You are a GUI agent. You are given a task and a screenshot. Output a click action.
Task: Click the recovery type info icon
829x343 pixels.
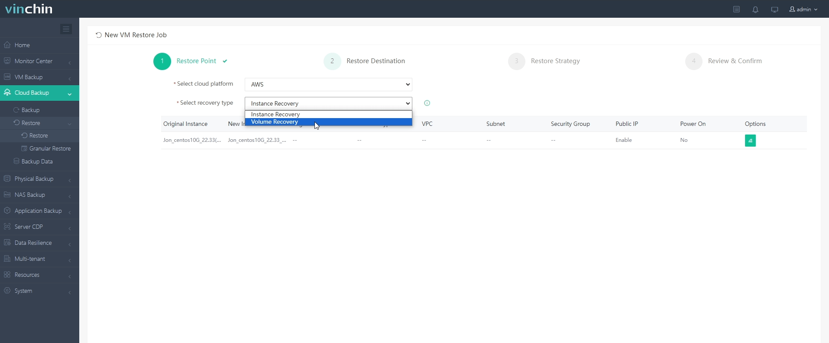point(427,103)
